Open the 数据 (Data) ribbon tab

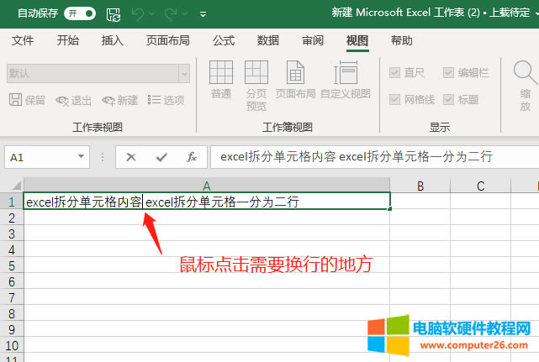pyautogui.click(x=268, y=41)
